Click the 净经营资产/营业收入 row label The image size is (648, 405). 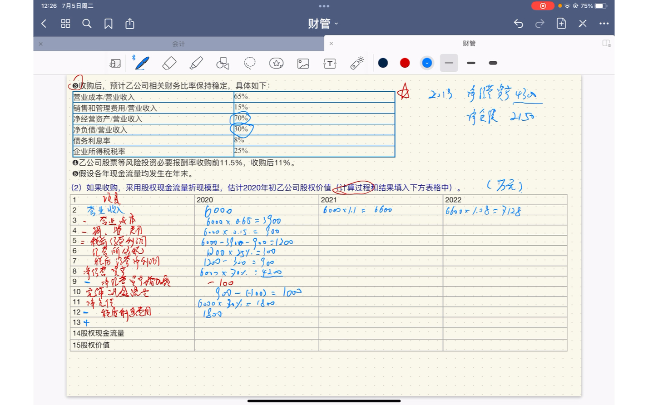[x=108, y=119]
